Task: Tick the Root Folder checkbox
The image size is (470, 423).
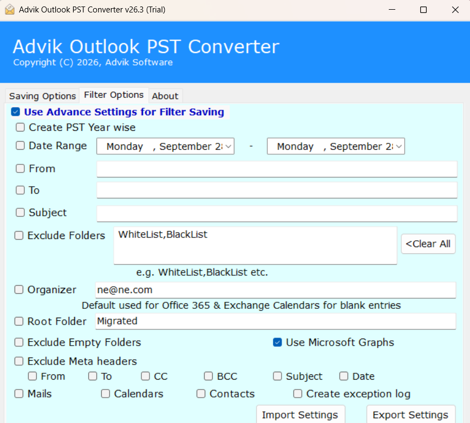Action: pyautogui.click(x=19, y=321)
